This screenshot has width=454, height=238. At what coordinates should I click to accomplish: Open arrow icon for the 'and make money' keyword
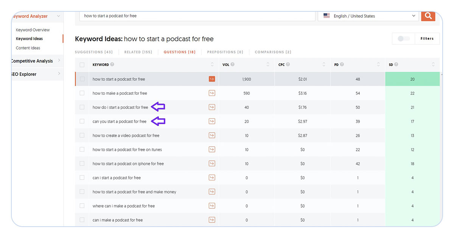(x=212, y=192)
